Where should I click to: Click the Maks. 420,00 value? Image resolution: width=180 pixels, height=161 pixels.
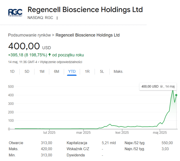coord(47,149)
